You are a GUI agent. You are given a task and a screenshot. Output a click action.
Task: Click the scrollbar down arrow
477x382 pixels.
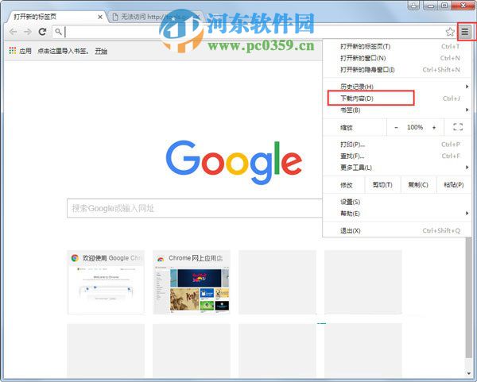(x=469, y=373)
